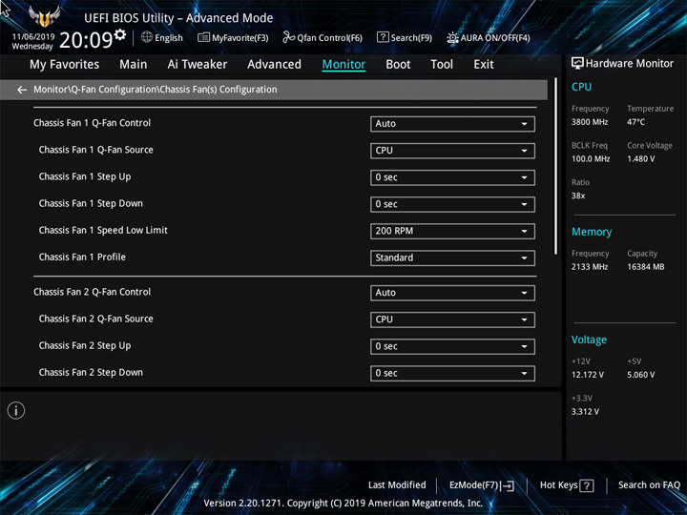687x515 pixels.
Task: Open Chassis Fan 1 Step Up dropdown
Action: [452, 177]
